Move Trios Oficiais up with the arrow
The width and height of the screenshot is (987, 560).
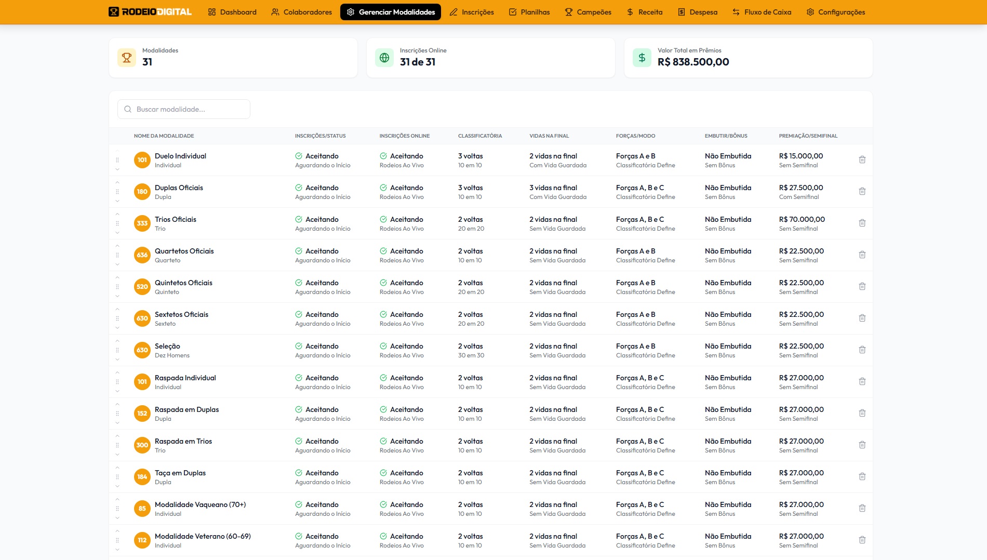click(117, 214)
